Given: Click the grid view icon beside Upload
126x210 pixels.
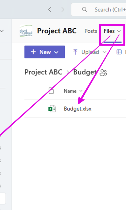Looking at the screenshot, I should point(119,52).
